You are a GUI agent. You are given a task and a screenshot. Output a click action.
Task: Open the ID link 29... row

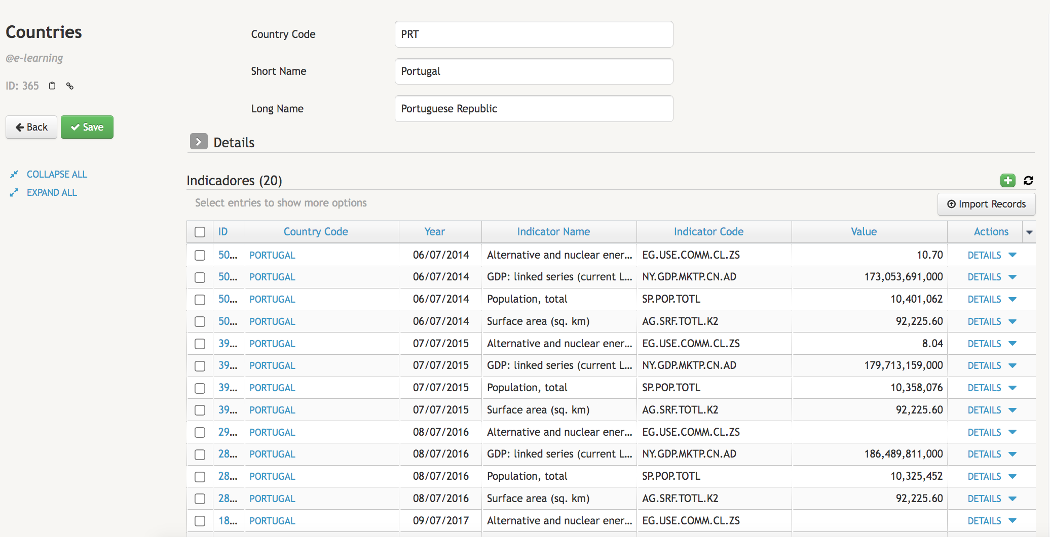point(228,432)
